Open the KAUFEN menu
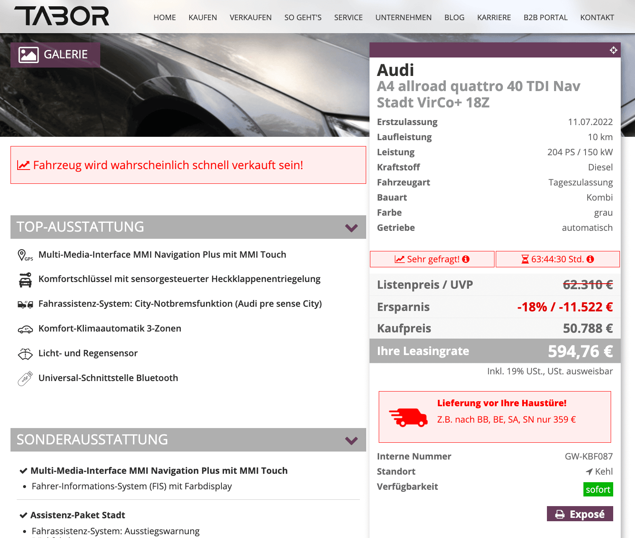Screen dimensions: 635x538 click(203, 18)
